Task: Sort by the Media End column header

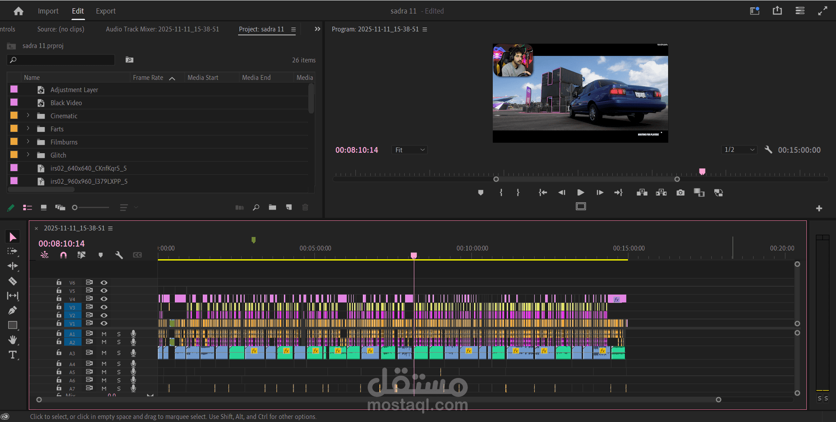Action: pyautogui.click(x=256, y=78)
